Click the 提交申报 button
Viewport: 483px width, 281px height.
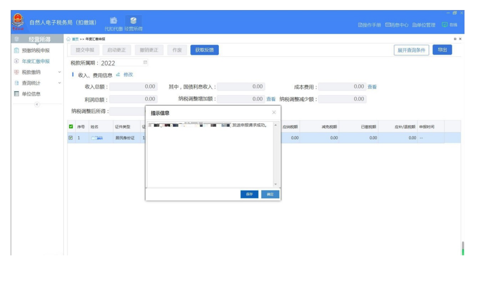pos(85,50)
